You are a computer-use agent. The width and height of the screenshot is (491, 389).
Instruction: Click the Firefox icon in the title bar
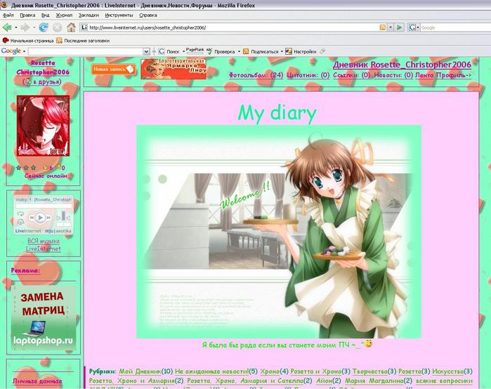point(4,5)
